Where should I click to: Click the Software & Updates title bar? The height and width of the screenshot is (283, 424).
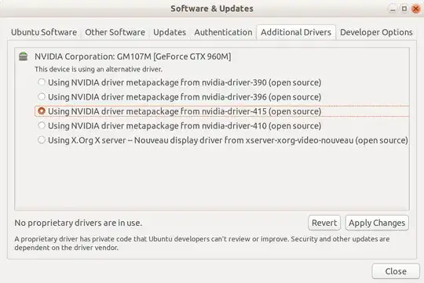tap(212, 9)
